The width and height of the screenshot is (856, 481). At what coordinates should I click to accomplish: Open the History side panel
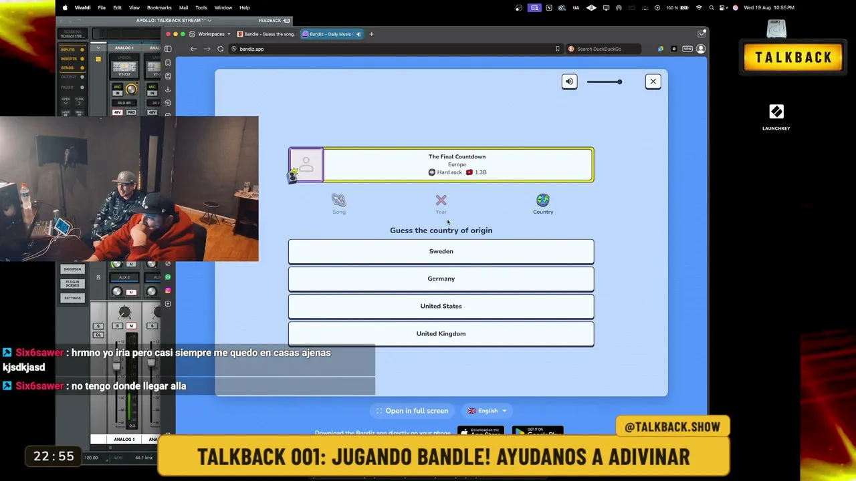pyautogui.click(x=168, y=103)
